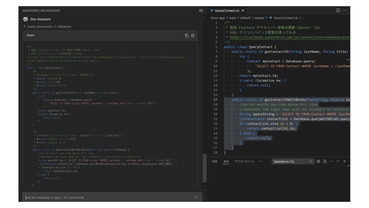
Task: Open editor More Actions ellipsis menu
Action: tap(344, 11)
